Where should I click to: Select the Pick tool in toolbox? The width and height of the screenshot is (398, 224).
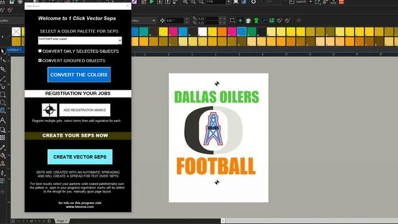[x=2, y=51]
